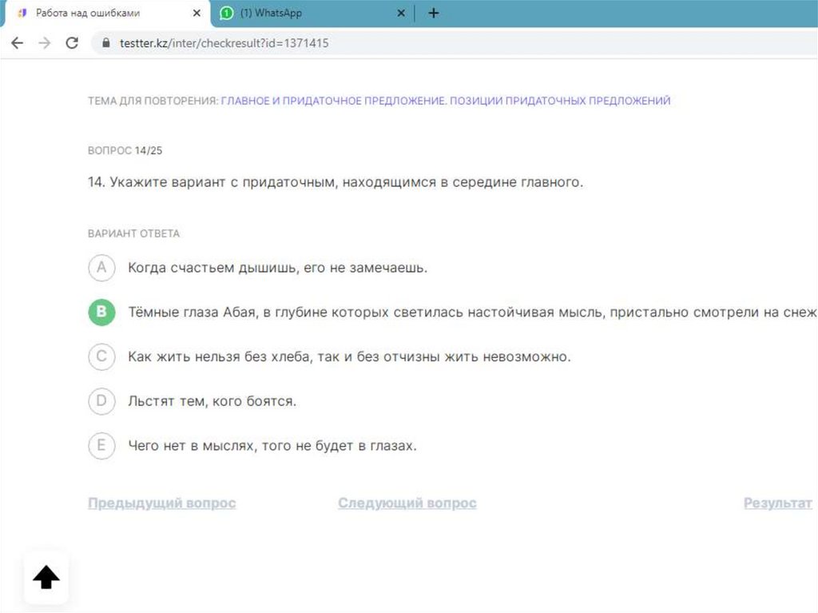This screenshot has height=613, width=818.
Task: Click the browser forward arrow
Action: [45, 43]
